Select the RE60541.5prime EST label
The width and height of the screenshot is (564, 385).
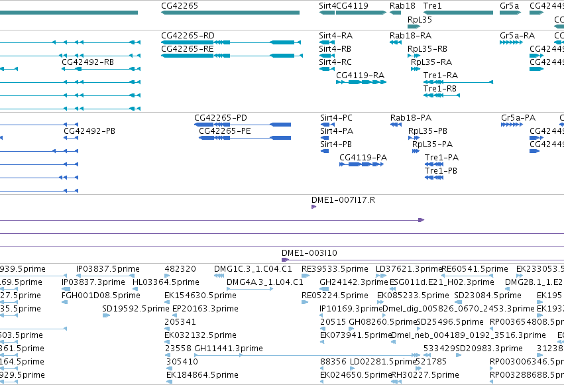point(475,269)
